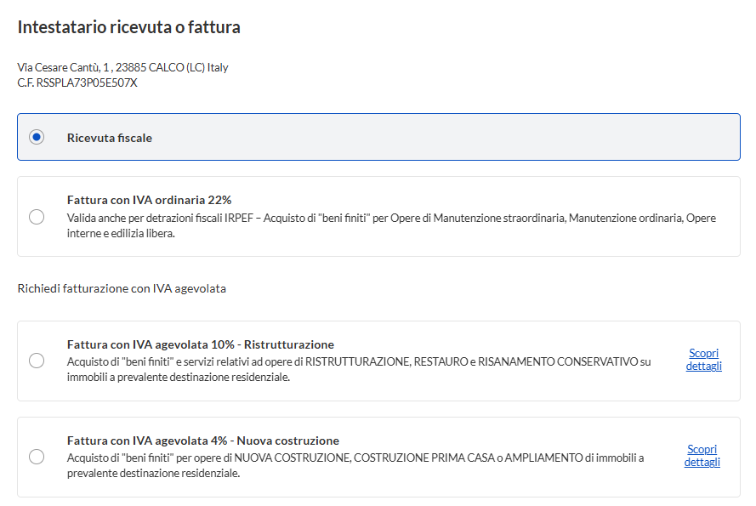Select IVA agevolata 4% Nuova costruzione radio
756x506 pixels.
pos(37,457)
